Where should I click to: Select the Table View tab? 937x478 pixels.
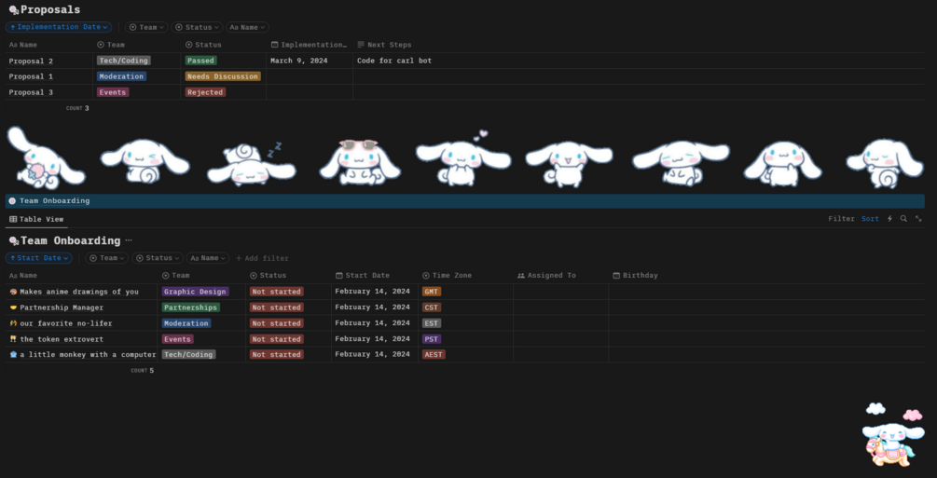(x=36, y=219)
